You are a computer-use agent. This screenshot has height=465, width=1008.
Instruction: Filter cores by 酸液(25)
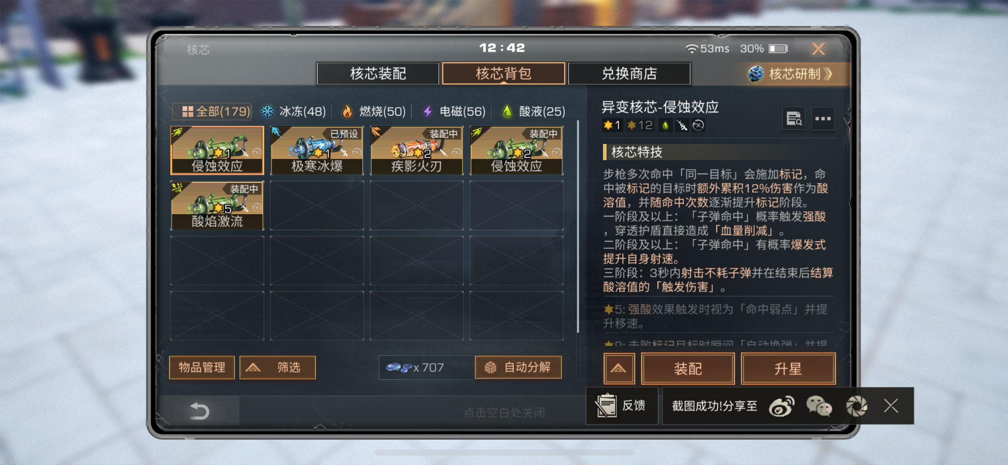pyautogui.click(x=533, y=112)
